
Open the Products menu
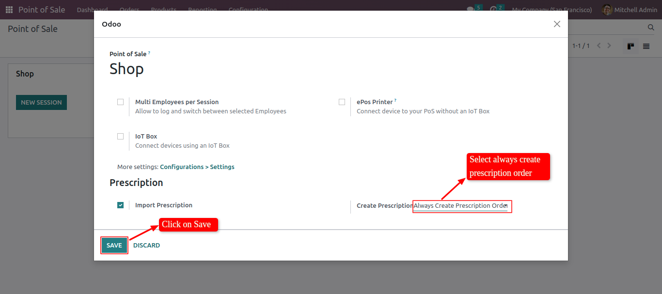163,10
